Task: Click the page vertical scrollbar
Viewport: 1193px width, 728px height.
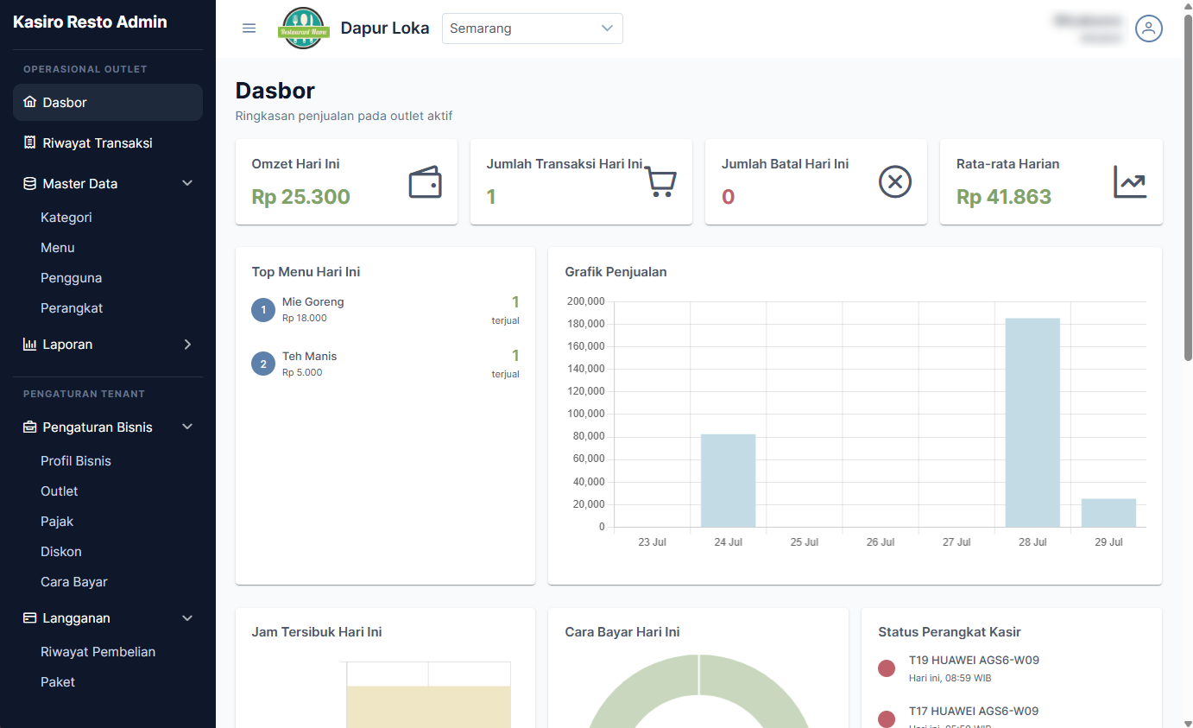Action: click(x=1188, y=187)
